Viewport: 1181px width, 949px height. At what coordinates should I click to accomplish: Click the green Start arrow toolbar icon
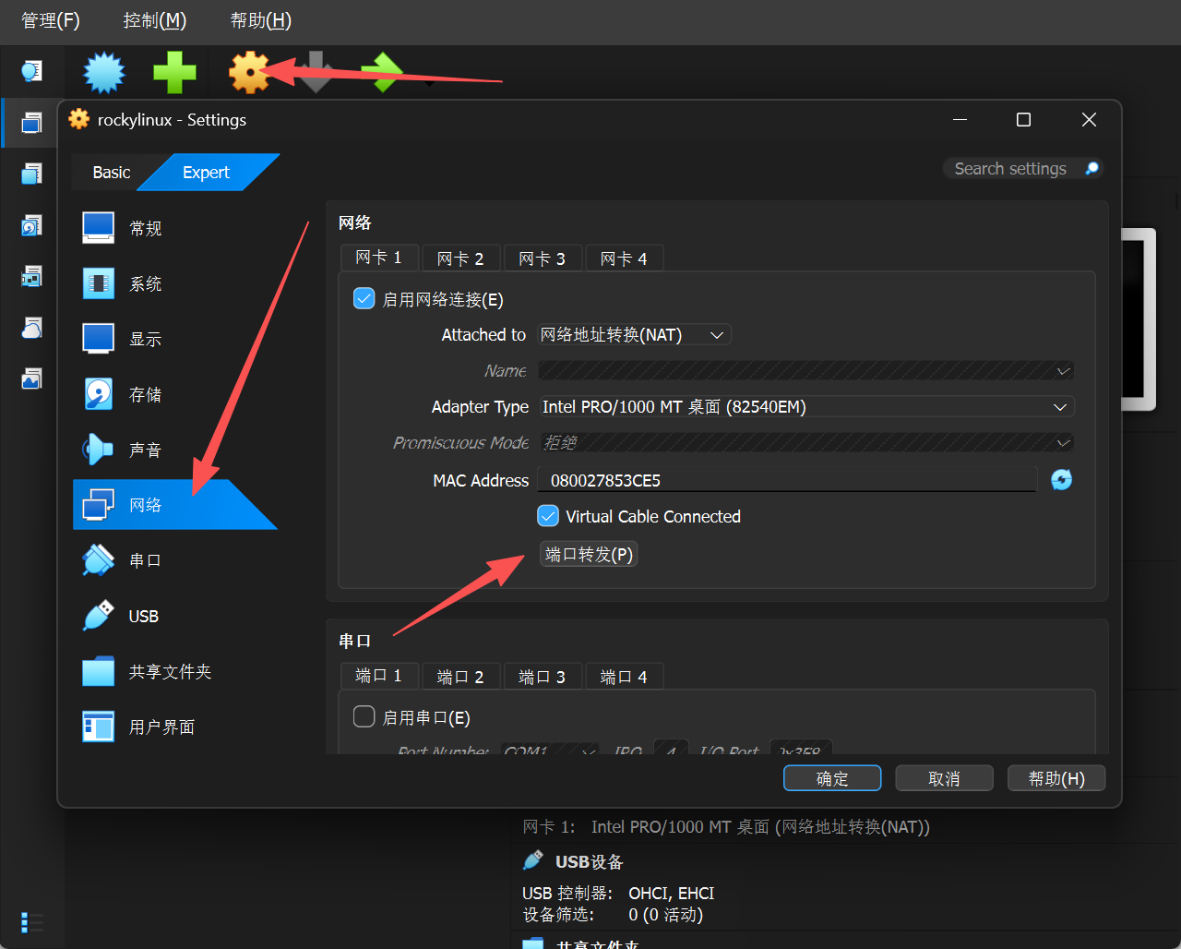[x=384, y=72]
